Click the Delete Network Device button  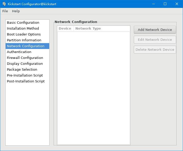coord(155,49)
